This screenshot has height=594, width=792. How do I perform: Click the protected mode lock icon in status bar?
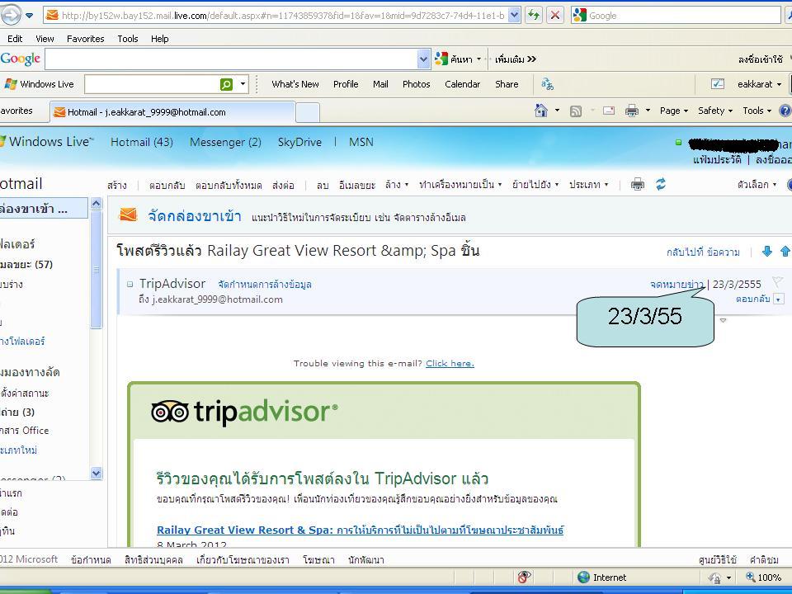[714, 577]
